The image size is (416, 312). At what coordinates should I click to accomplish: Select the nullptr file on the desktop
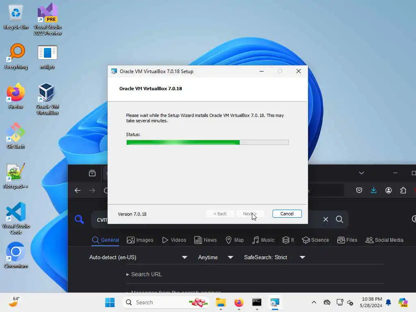[x=48, y=57]
